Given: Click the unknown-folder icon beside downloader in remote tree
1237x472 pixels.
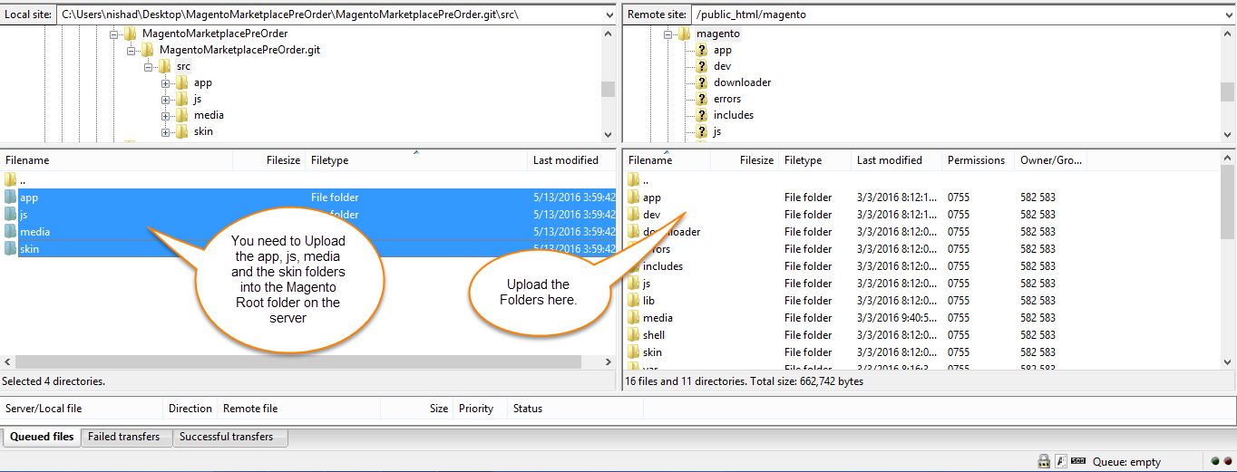Looking at the screenshot, I should point(701,82).
